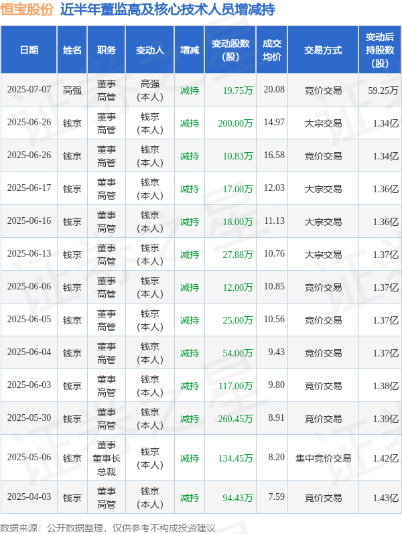Select the 交易方式 column header
This screenshot has height=534, width=402.
pyautogui.click(x=323, y=50)
